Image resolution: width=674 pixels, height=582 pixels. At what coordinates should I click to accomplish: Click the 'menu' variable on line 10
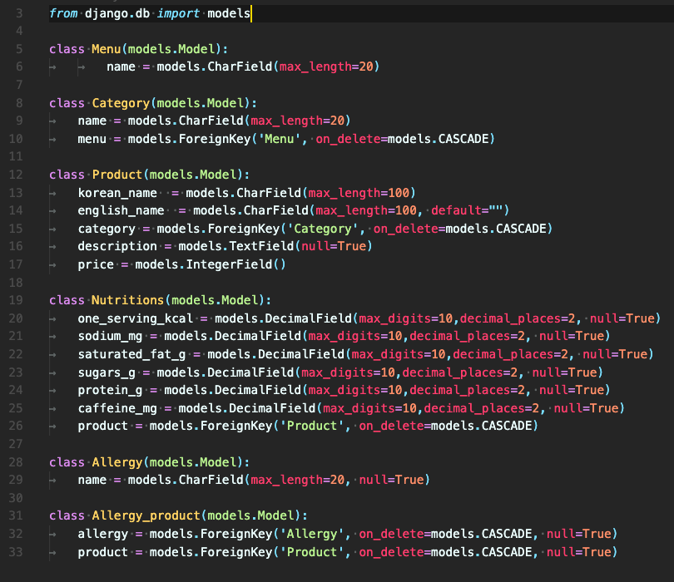point(92,139)
